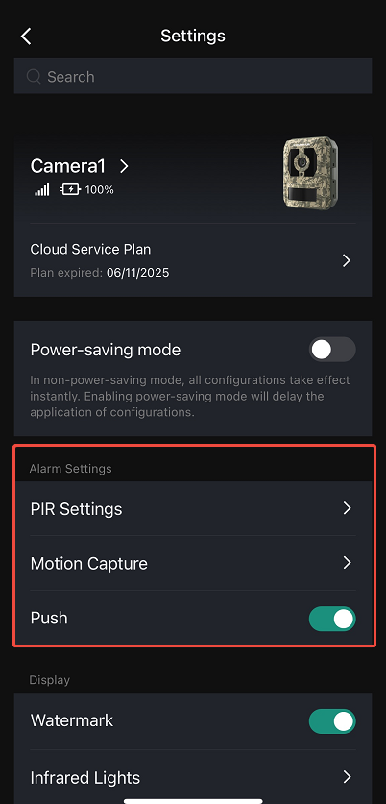
Task: Tap the chevron next to Camera1
Action: click(x=124, y=166)
